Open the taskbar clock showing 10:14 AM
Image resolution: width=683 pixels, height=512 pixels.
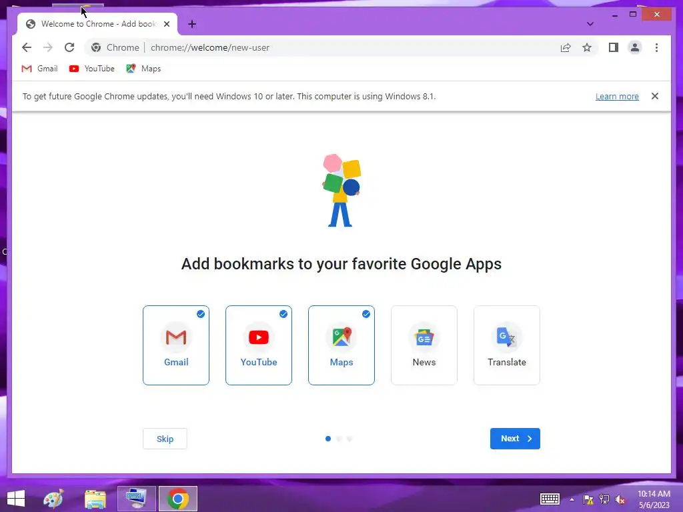pyautogui.click(x=654, y=499)
